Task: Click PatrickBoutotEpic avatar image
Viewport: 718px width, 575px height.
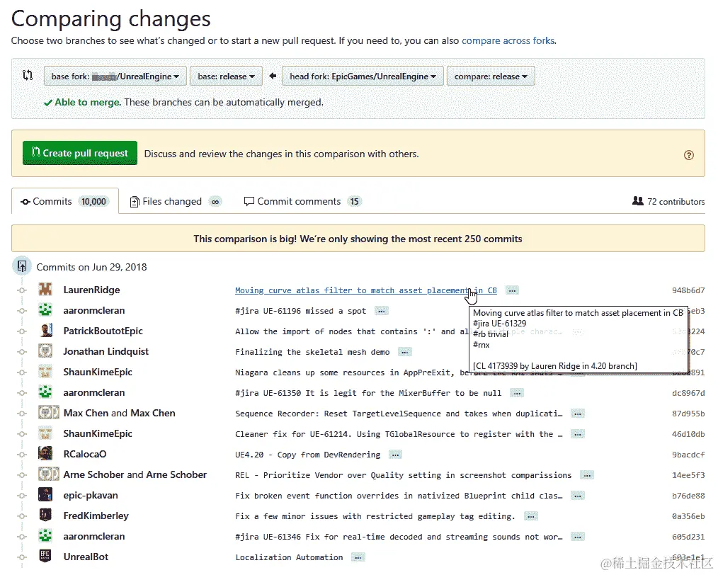Action: (45, 331)
